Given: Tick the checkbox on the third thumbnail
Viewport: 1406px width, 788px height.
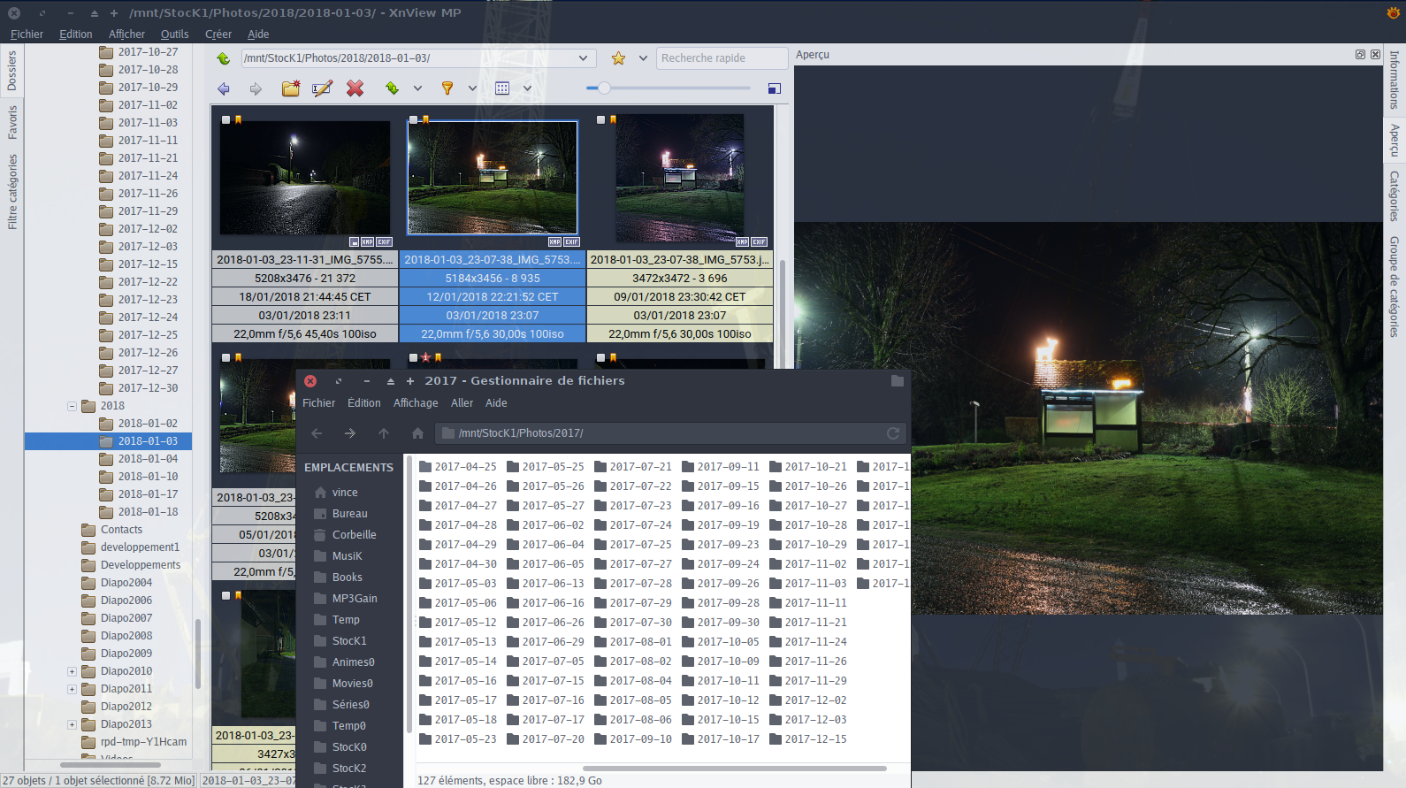Looking at the screenshot, I should tap(601, 119).
